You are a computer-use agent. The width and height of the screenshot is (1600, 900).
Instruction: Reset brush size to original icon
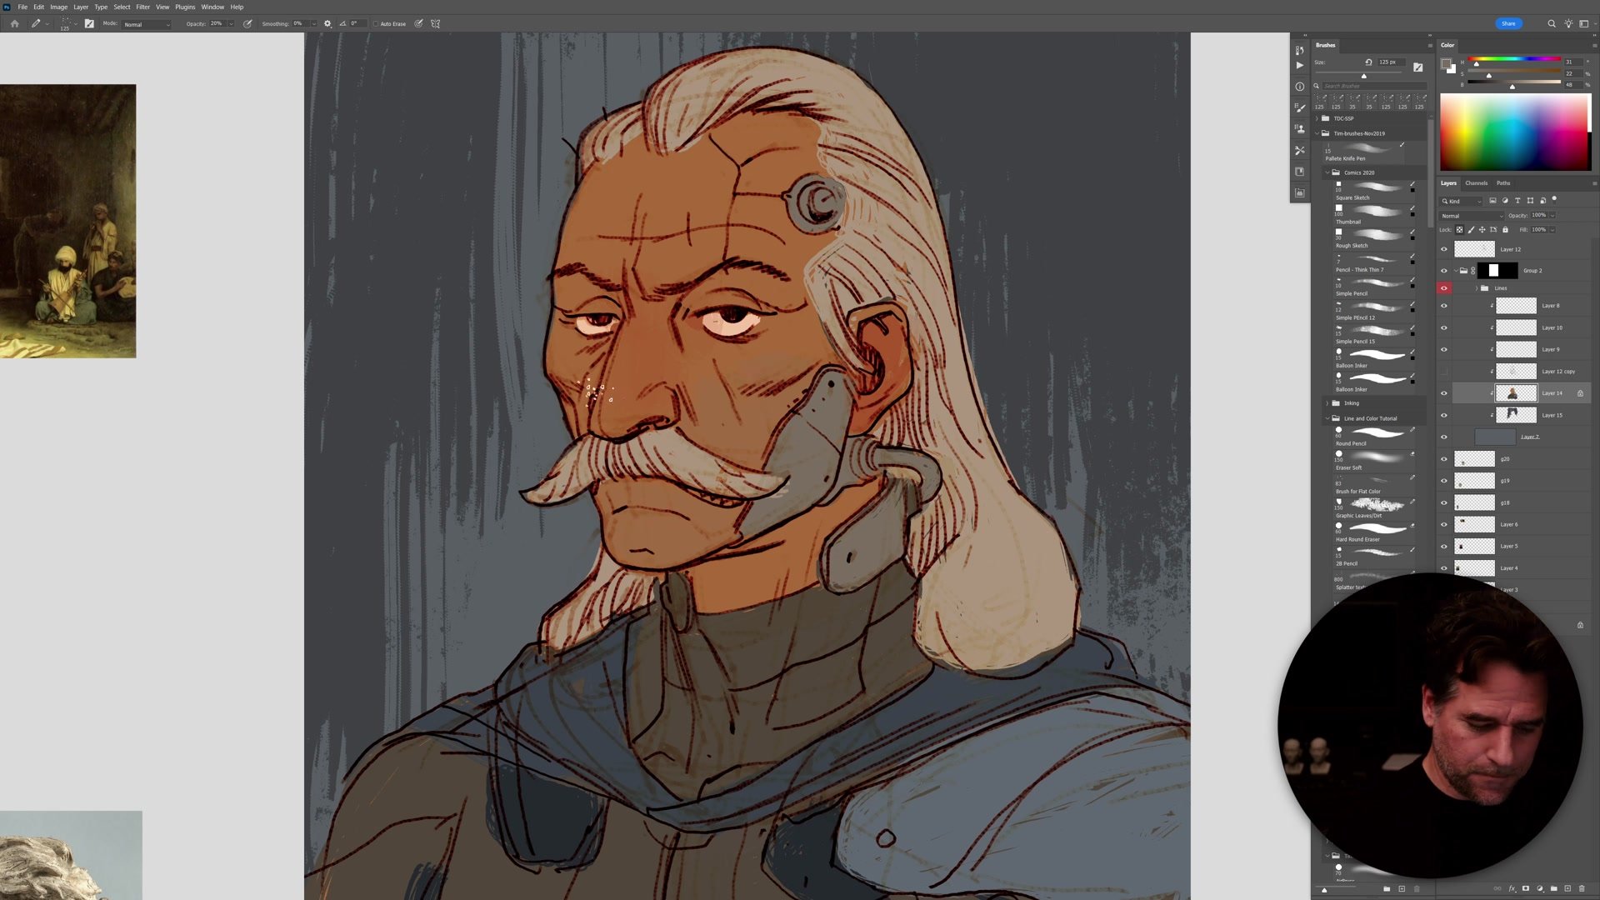click(1368, 62)
